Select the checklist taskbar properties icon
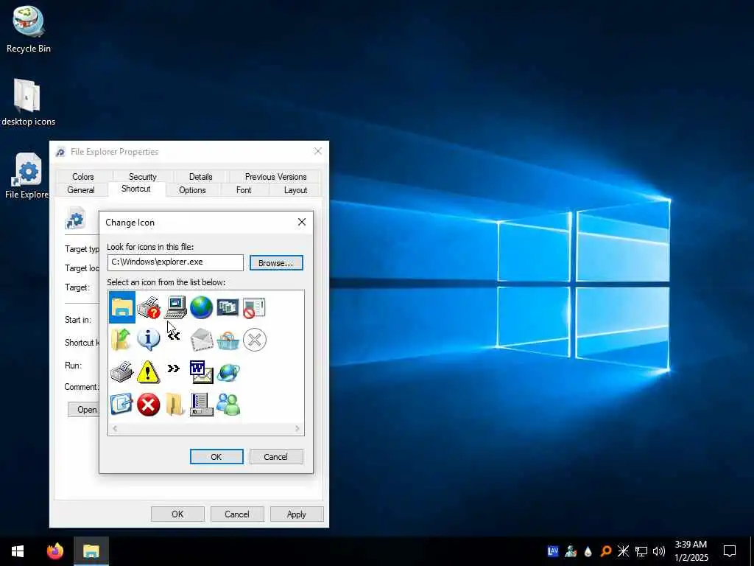The image size is (754, 566). (202, 405)
